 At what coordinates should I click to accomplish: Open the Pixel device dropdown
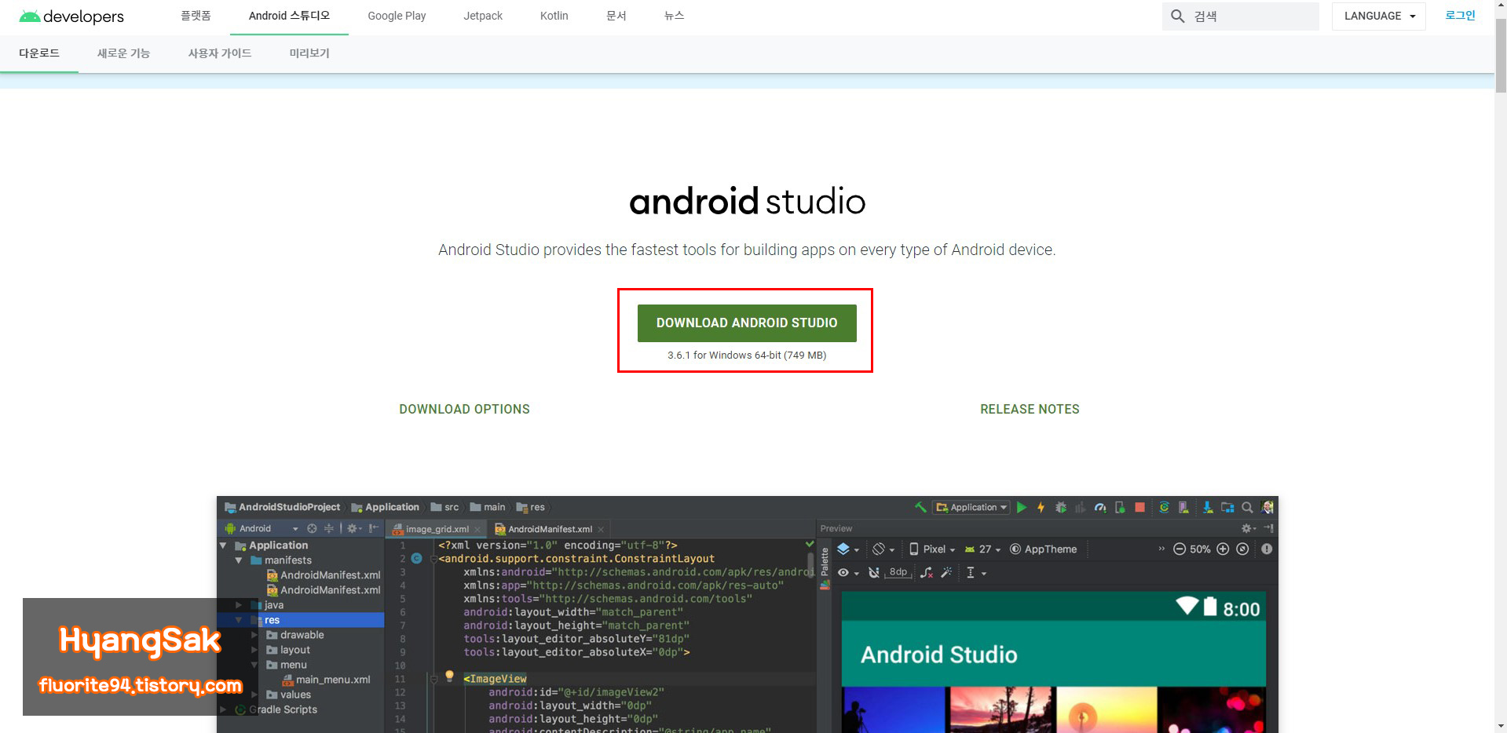(x=932, y=549)
